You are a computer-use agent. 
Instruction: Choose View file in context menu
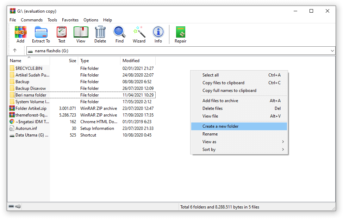click(239, 116)
